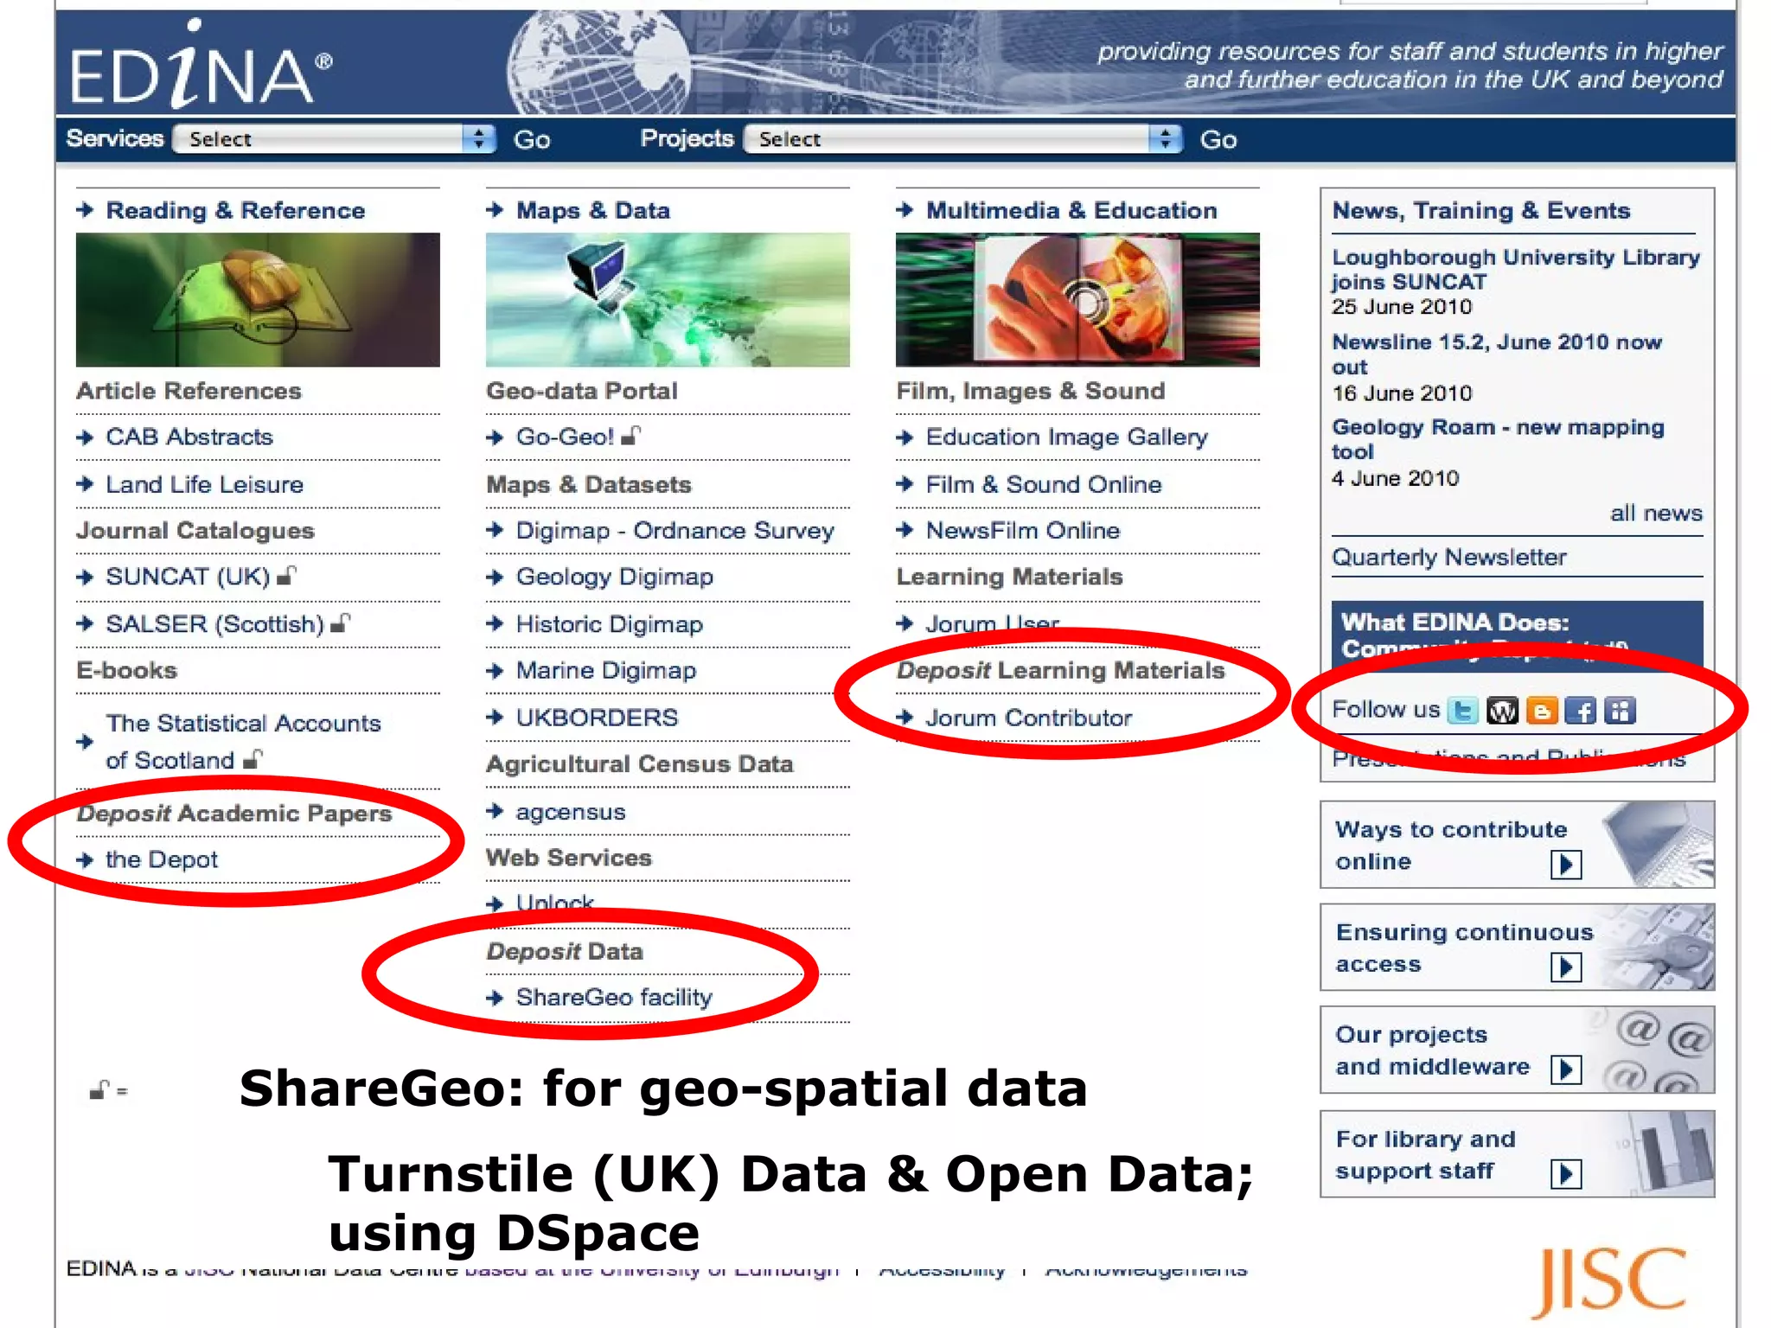Click the padlock icon next to SUNCAT (UK)
Screen dimensions: 1771x1328
[287, 574]
